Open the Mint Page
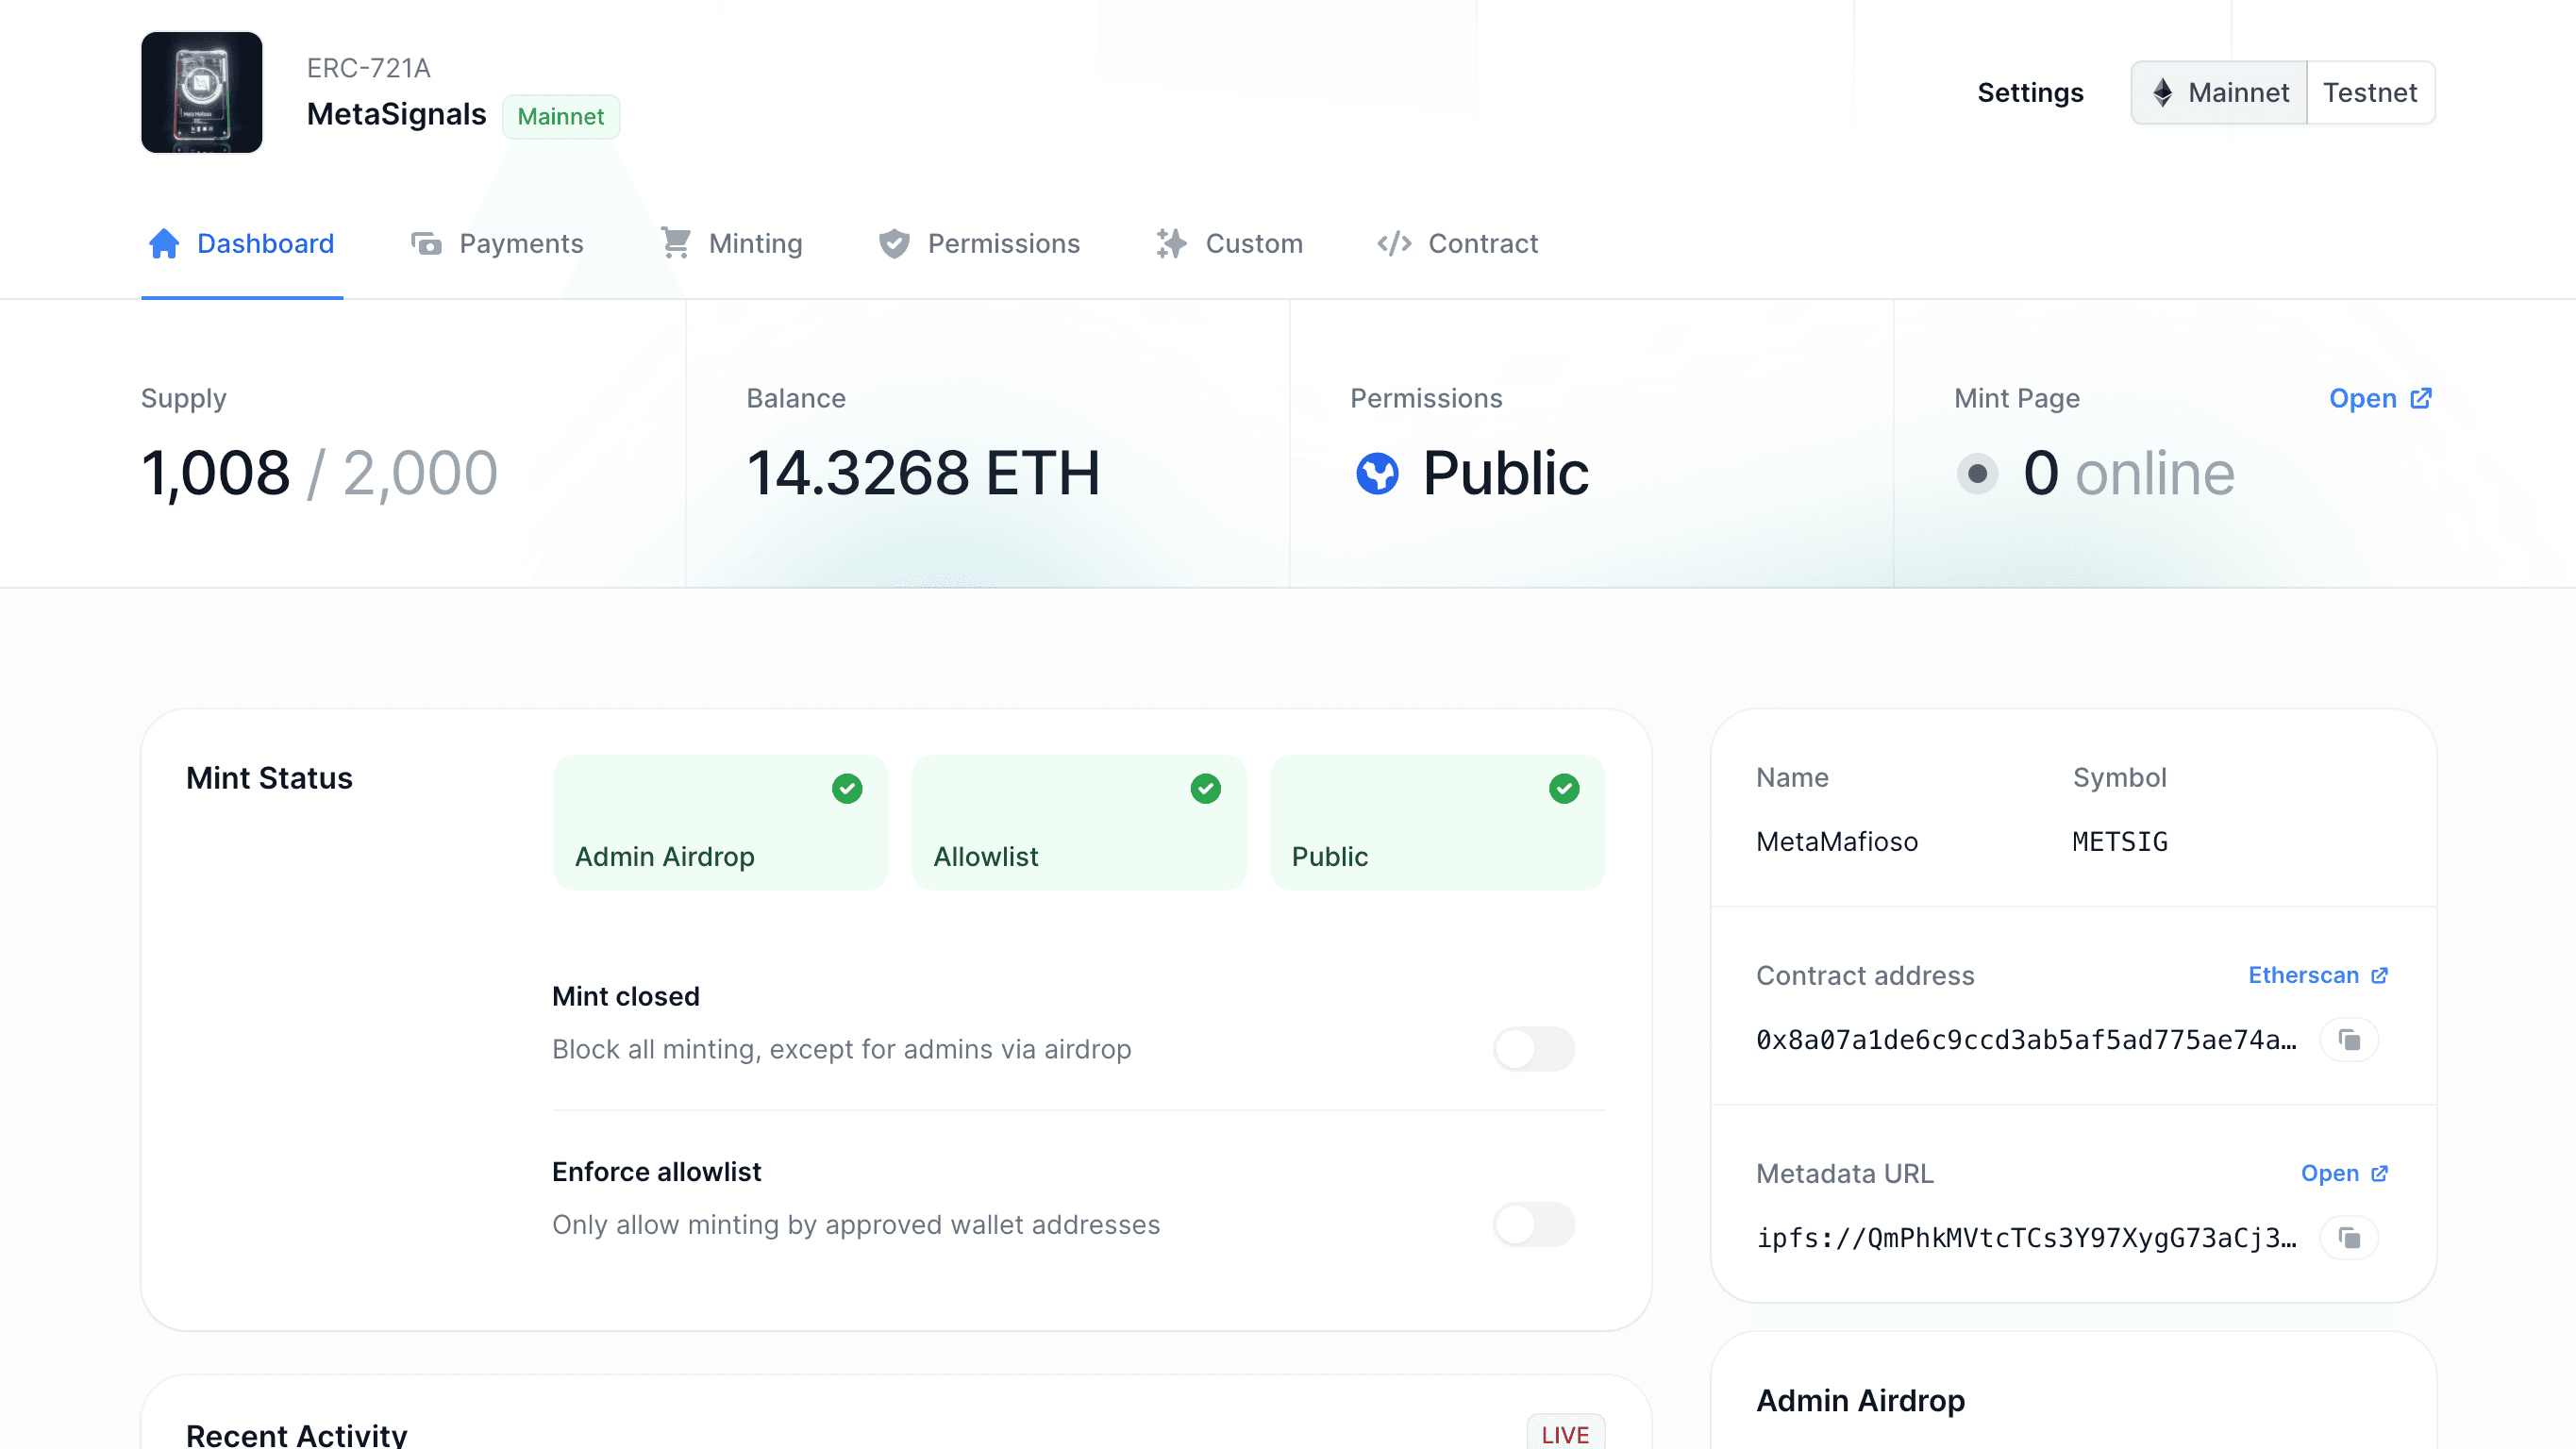This screenshot has height=1449, width=2576. (2380, 398)
